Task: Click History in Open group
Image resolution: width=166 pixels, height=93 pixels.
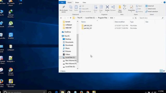Action: coord(139,11)
